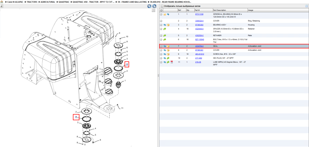Open part number link 463-61010
Screen dimensions: 309x147
point(199,54)
